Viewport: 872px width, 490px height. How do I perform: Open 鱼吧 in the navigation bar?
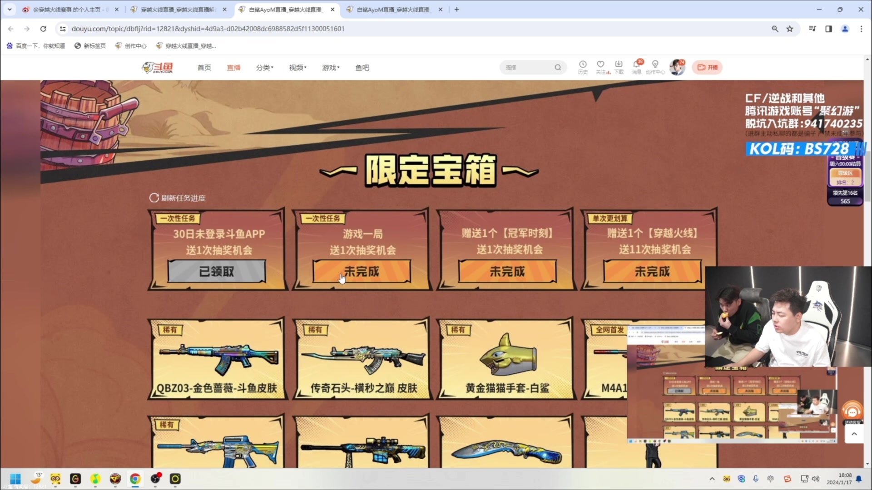click(362, 68)
